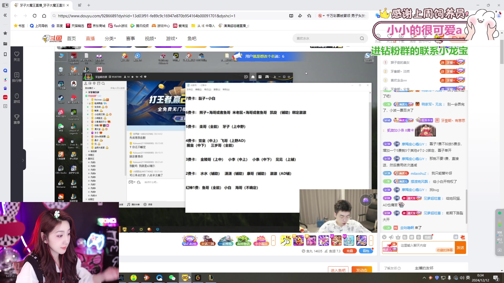Click the 发送 send button
Image resolution: width=504 pixels, height=283 pixels.
[460, 248]
